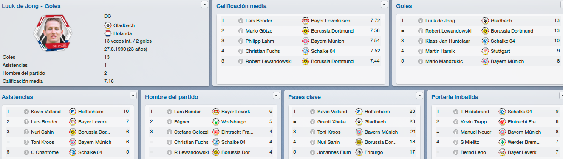This screenshot has height=159, width=563.
Task: Select the Klaas-Jan Huntelaar row in Goles
Action: coord(479,41)
